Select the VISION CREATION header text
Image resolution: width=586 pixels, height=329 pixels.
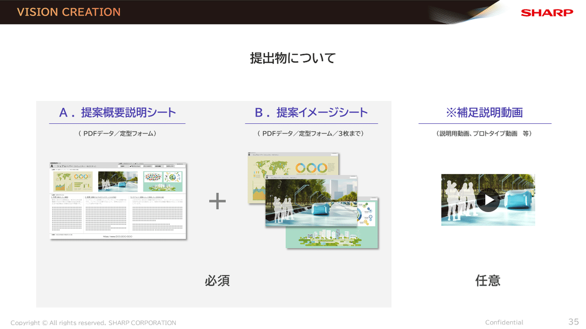[68, 12]
